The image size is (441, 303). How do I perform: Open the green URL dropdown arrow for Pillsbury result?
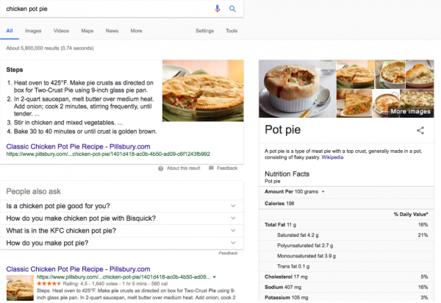click(x=213, y=278)
